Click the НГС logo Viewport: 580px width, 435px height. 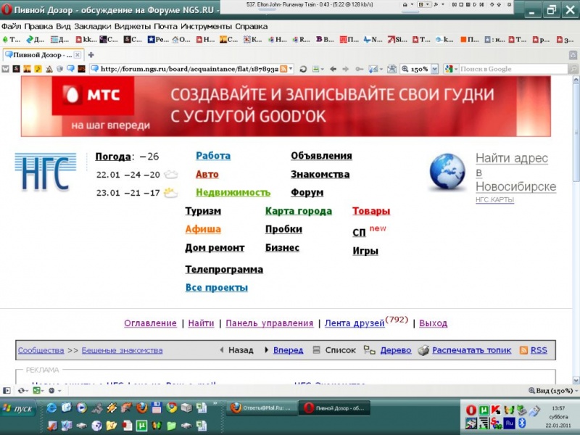pyautogui.click(x=46, y=173)
